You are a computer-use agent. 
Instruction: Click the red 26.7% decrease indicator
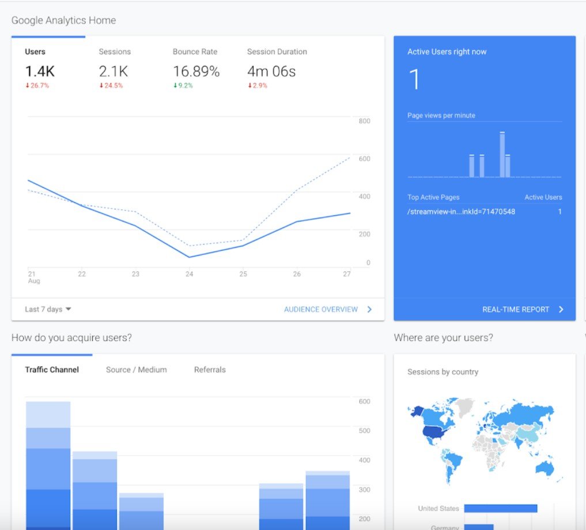tap(37, 85)
